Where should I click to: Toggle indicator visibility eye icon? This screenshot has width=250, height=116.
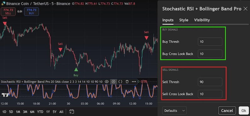(107, 82)
